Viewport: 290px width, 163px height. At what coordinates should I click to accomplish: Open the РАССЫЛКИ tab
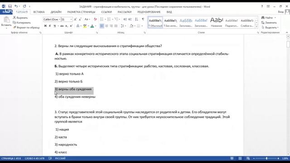click(x=125, y=12)
